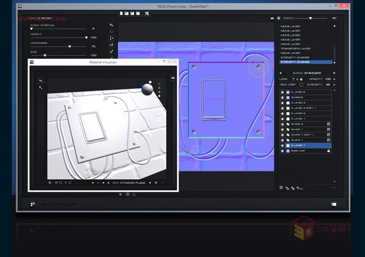This screenshot has width=365, height=257.
Task: Click the Hardness slider handle
Action: 70,46
